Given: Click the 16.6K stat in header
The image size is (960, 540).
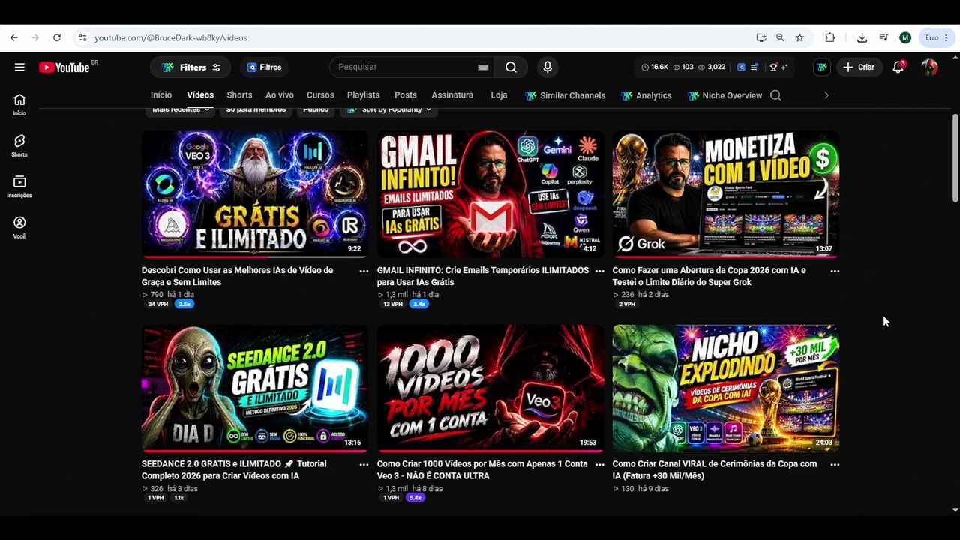Looking at the screenshot, I should 655,67.
